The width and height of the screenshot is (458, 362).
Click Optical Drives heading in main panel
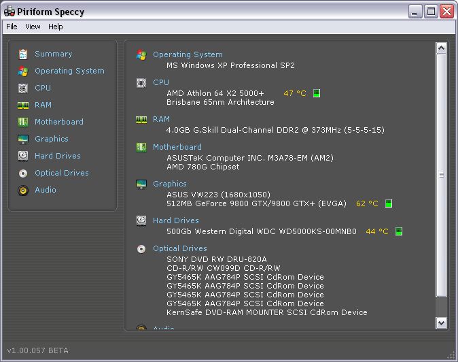point(180,248)
